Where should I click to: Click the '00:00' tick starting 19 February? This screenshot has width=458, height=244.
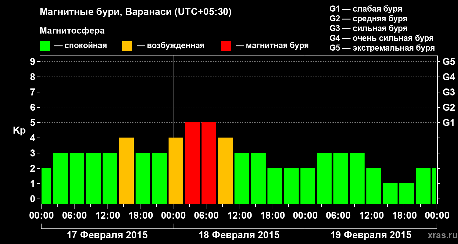[x=305, y=215]
